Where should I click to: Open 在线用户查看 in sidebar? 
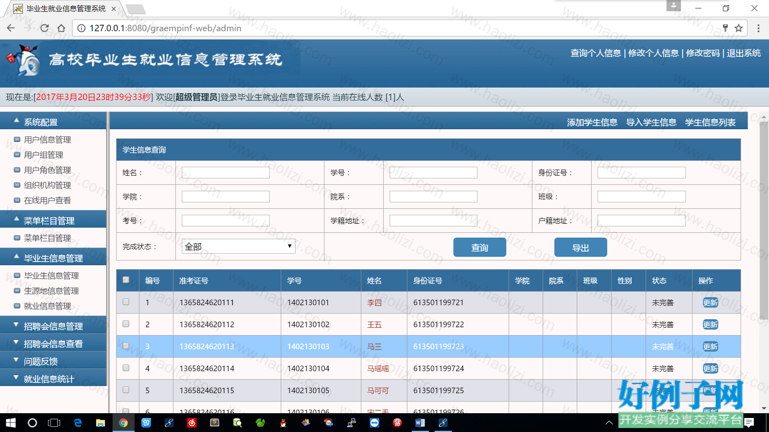click(x=47, y=200)
